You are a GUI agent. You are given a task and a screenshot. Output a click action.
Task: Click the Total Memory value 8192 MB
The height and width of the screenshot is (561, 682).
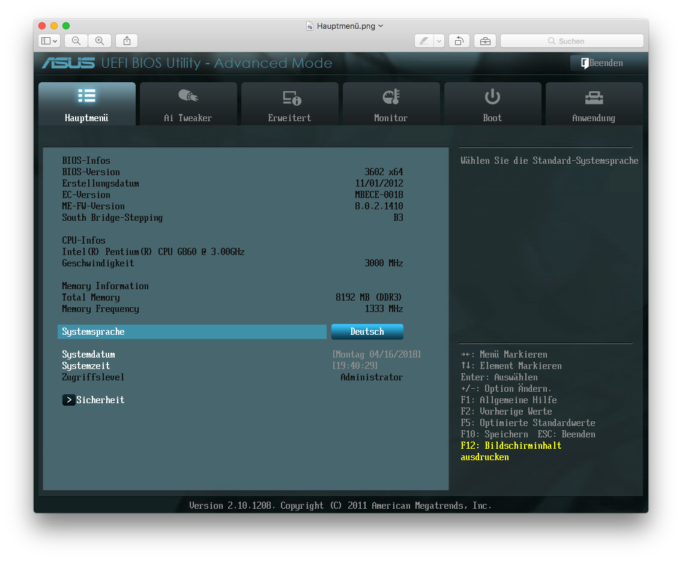(369, 297)
